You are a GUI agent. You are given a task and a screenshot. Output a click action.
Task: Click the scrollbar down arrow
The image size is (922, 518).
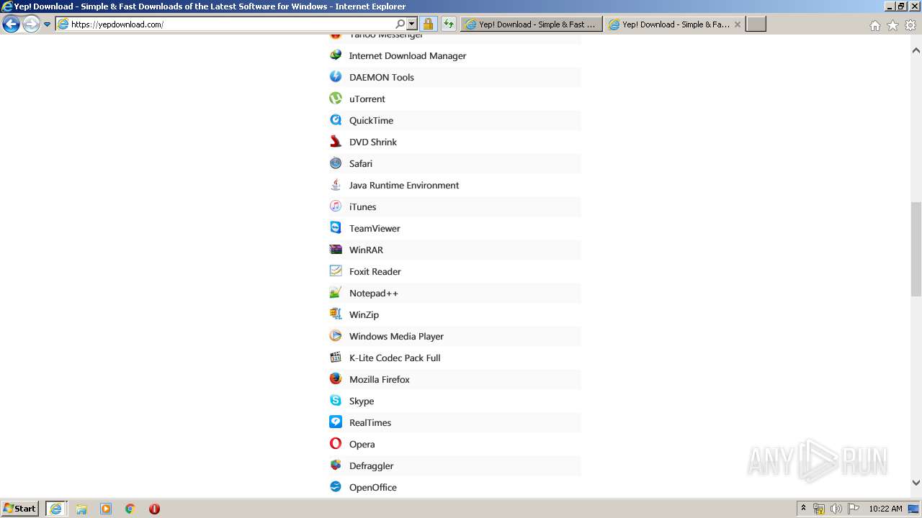pos(916,483)
